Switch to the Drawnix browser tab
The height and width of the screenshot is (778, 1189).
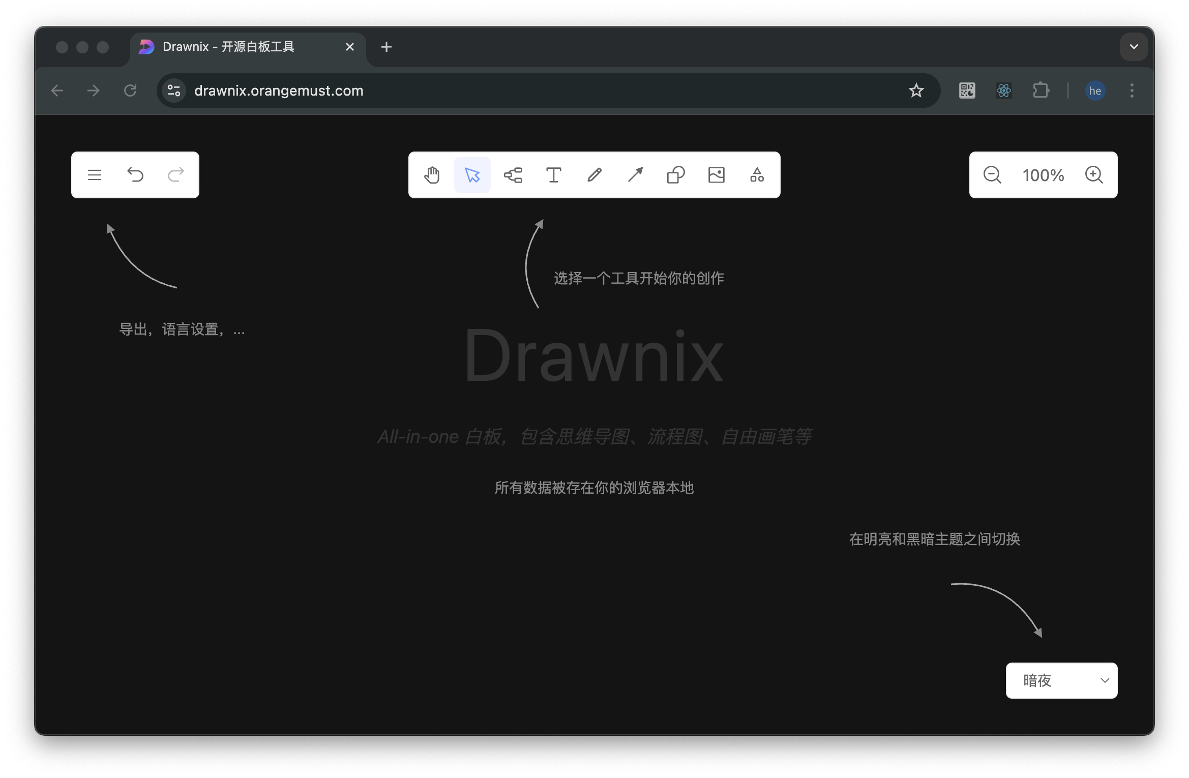(229, 46)
